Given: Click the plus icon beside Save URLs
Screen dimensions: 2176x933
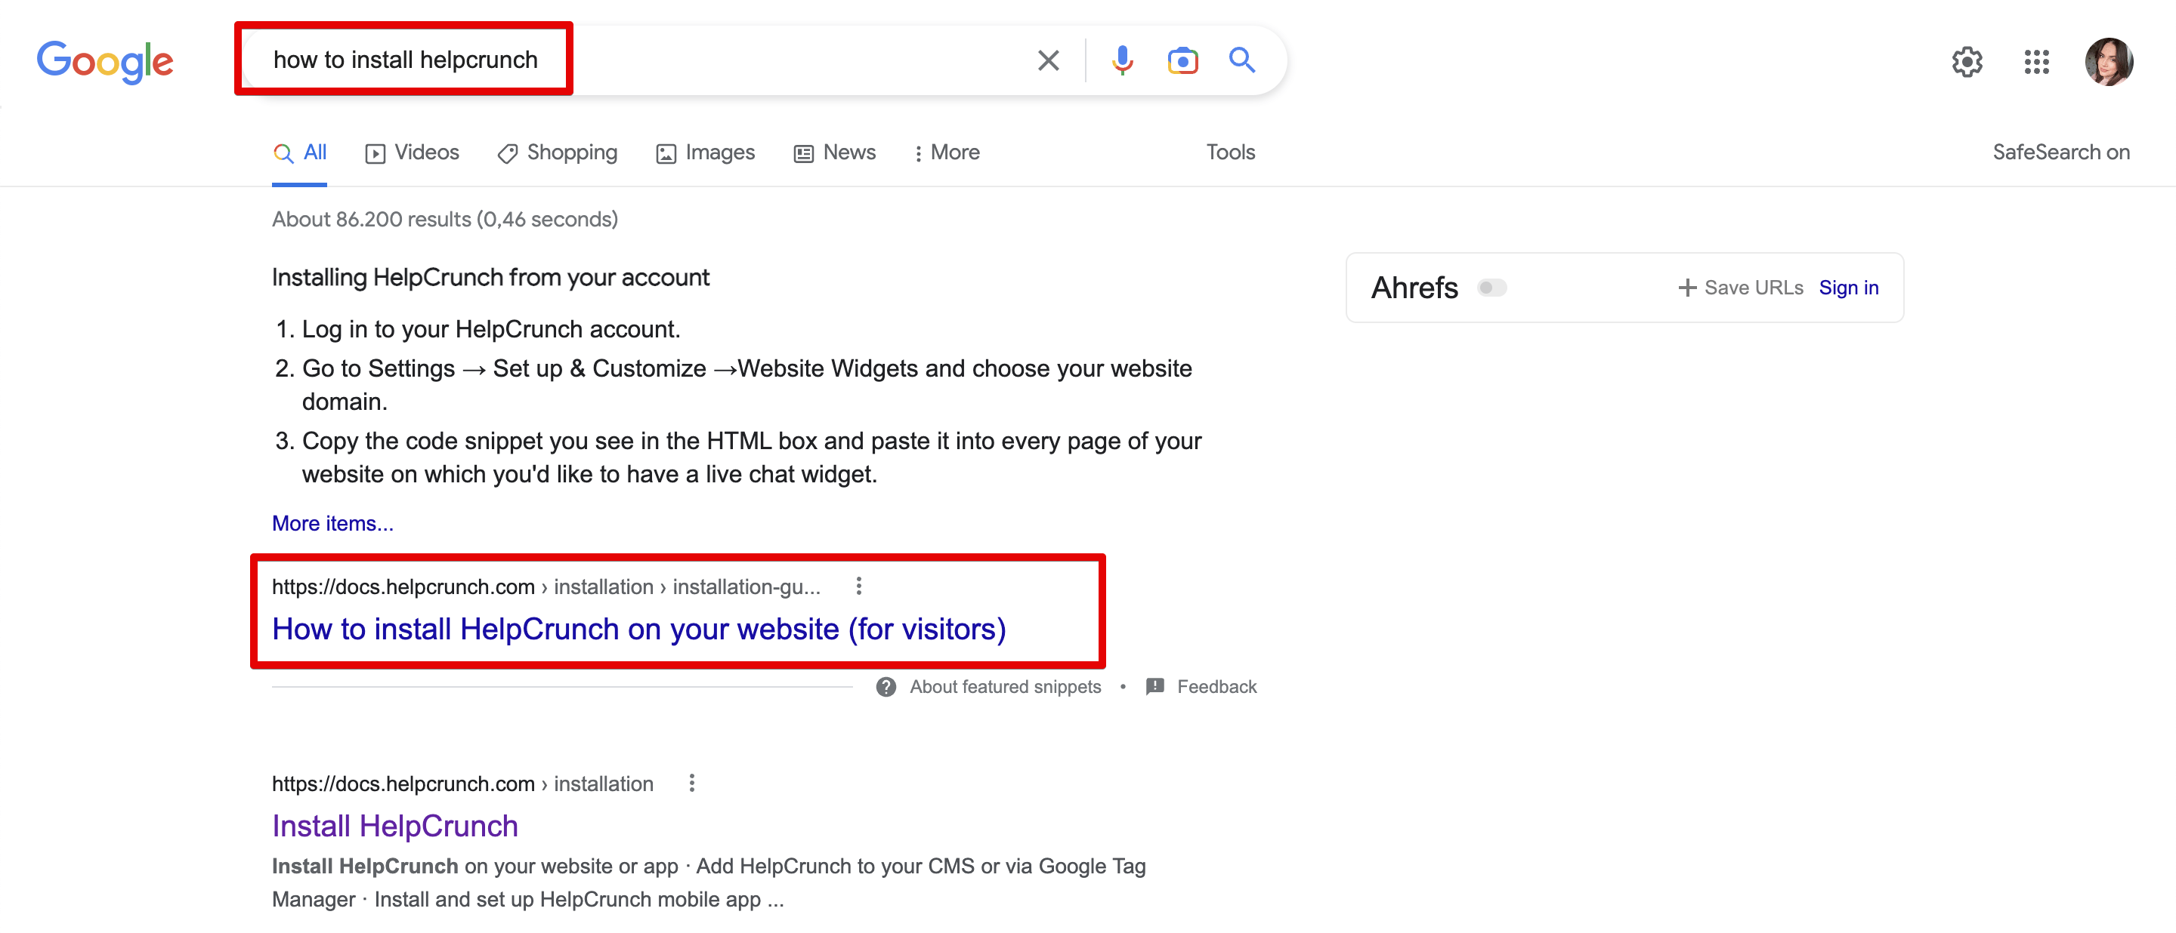Looking at the screenshot, I should pyautogui.click(x=1687, y=288).
